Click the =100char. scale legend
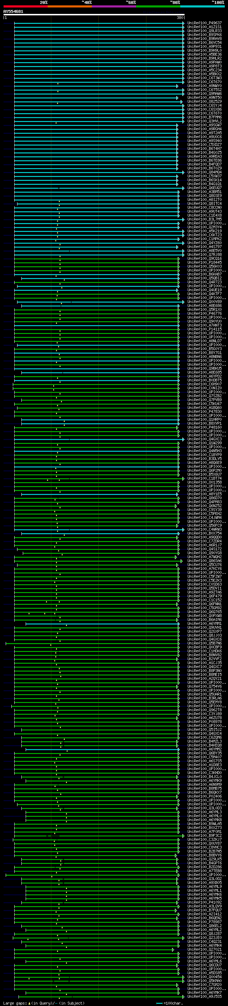The width and height of the screenshot is (228, 1006). [170, 1003]
